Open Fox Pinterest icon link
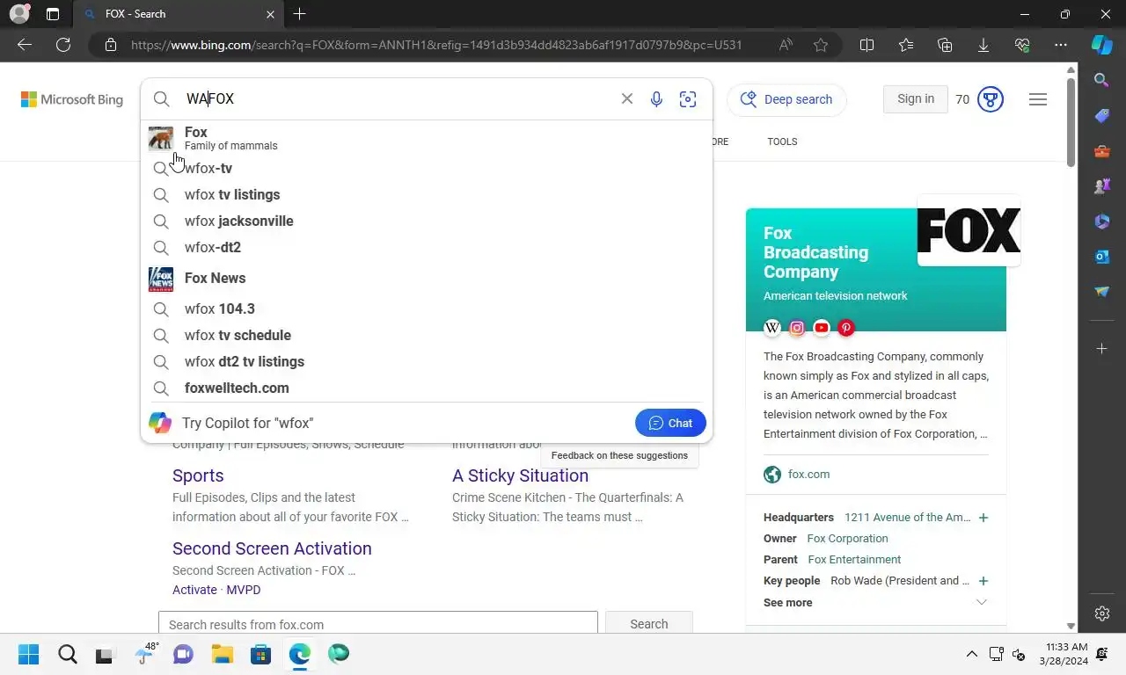This screenshot has height=675, width=1126. point(846,328)
